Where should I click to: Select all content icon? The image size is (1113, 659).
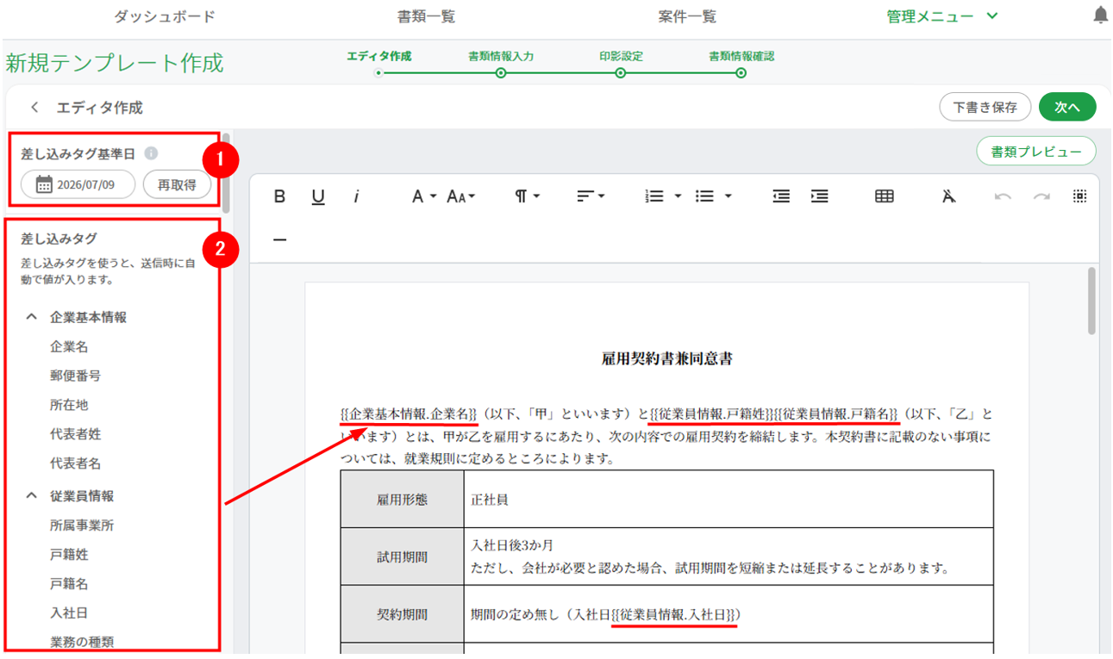1079,196
